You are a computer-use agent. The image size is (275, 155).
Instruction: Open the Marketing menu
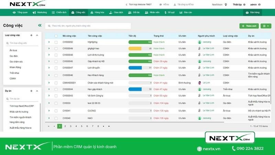click(40, 12)
